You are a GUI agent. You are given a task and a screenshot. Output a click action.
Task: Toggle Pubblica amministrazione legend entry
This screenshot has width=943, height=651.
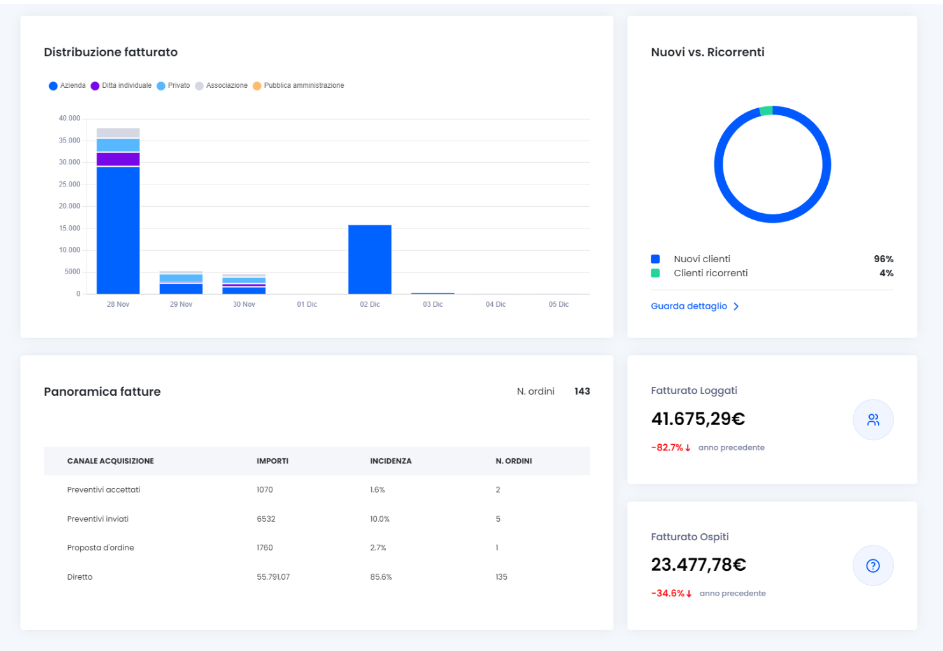299,86
